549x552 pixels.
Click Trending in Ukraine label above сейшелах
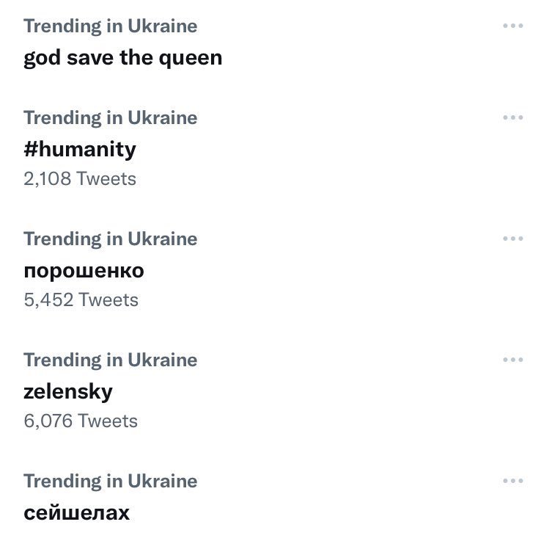111,482
